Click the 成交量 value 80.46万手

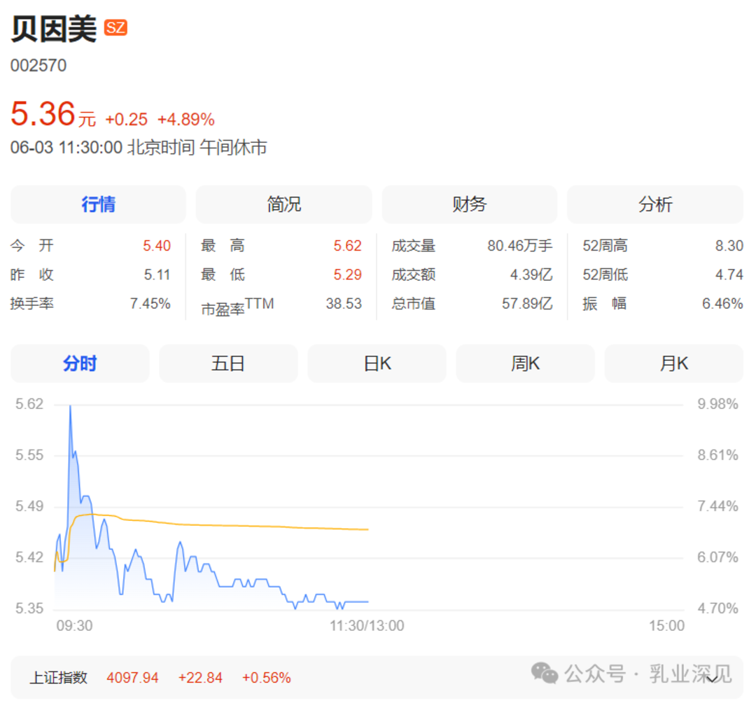tap(519, 246)
